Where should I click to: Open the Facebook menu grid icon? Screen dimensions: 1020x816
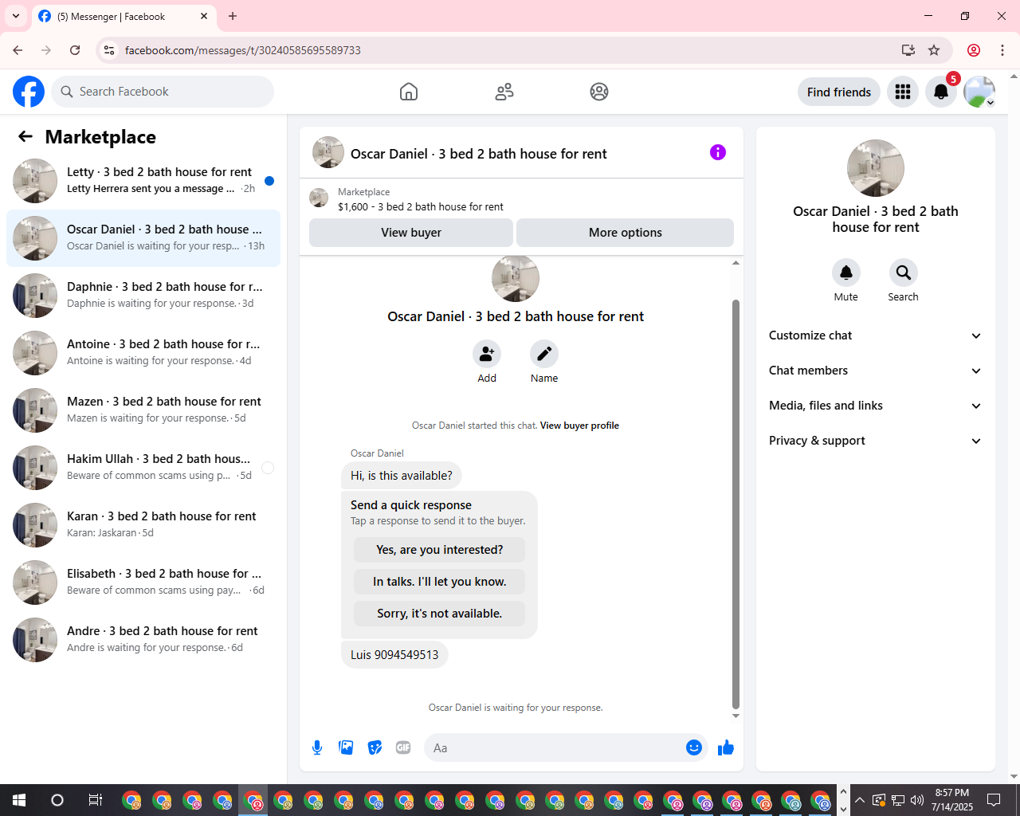coord(903,92)
